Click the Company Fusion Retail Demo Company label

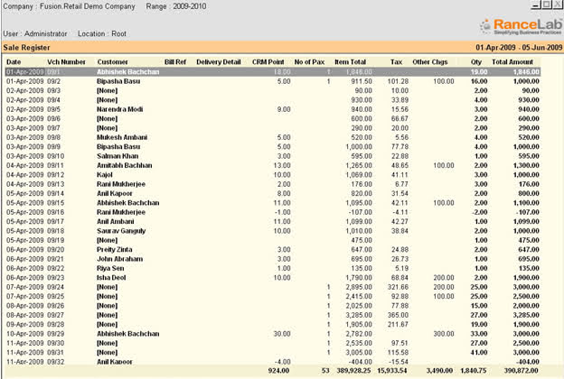tap(69, 6)
